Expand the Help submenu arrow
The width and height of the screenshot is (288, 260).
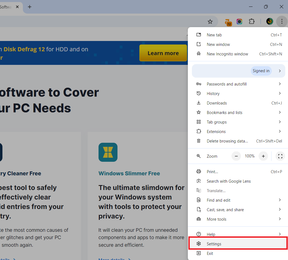[280, 234]
